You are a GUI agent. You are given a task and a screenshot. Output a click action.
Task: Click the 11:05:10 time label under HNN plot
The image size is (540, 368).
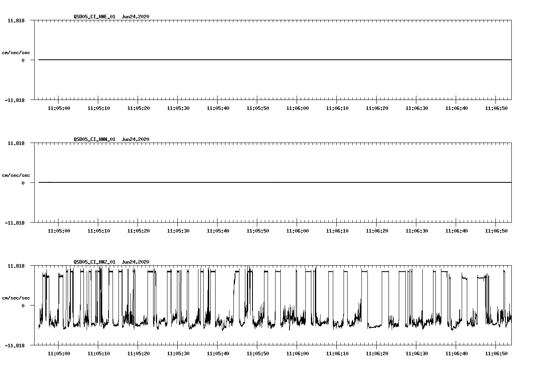(99, 231)
